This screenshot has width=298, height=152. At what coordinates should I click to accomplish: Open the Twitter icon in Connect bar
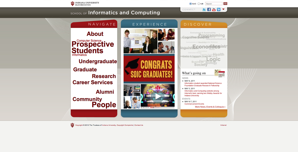tap(204, 9)
